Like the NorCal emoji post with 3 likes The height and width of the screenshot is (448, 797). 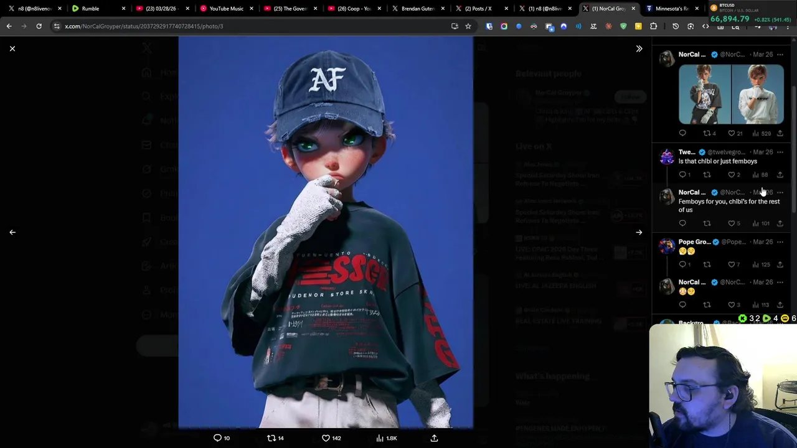pos(734,305)
